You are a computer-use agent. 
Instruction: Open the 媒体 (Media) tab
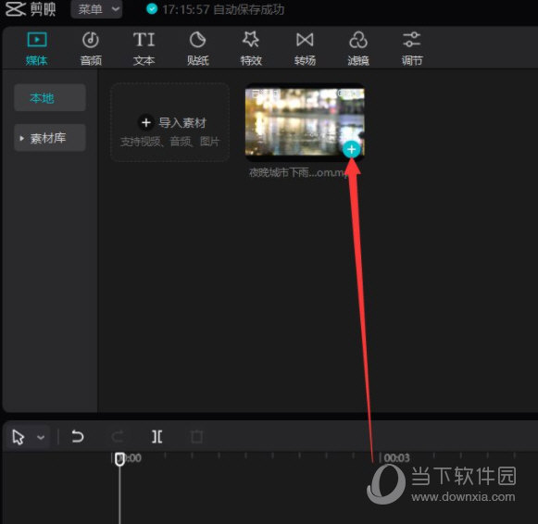click(36, 49)
